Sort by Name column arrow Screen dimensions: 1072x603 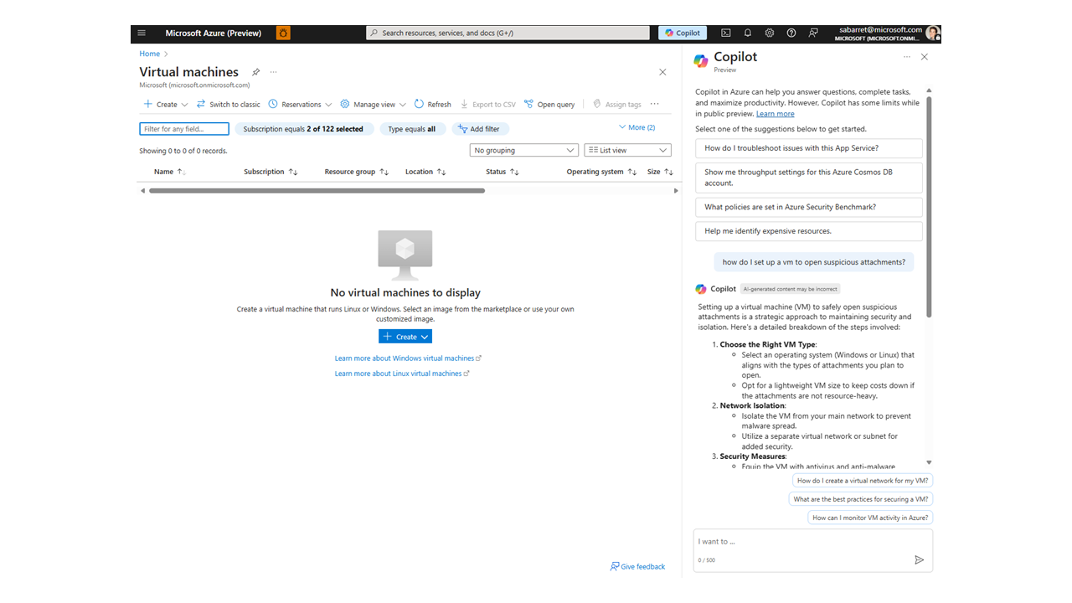point(182,172)
